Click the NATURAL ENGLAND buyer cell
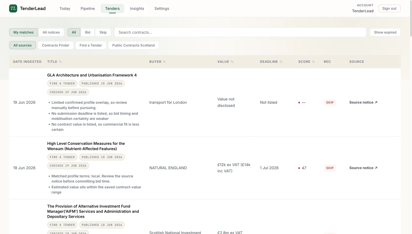The width and height of the screenshot is (412, 234). click(168, 168)
